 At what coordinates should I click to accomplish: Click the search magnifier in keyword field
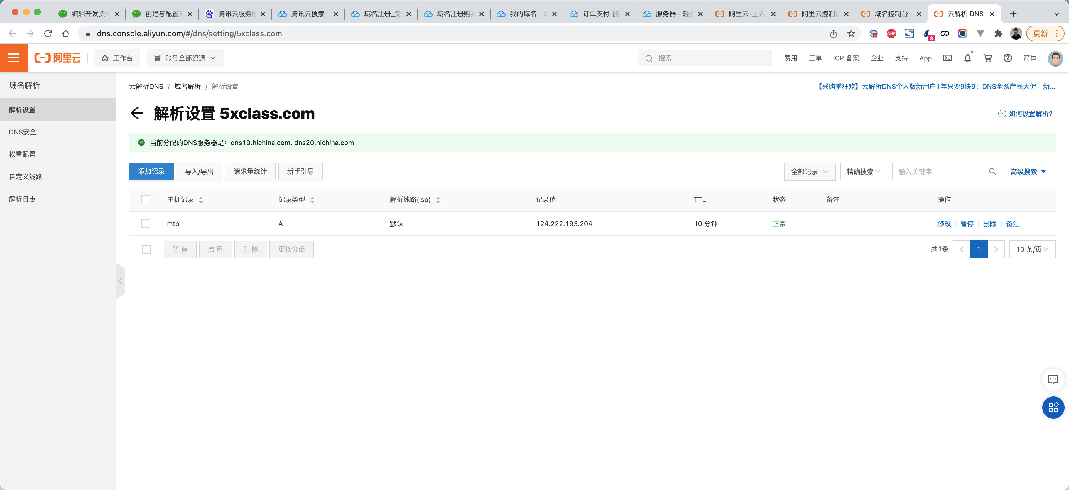[992, 171]
